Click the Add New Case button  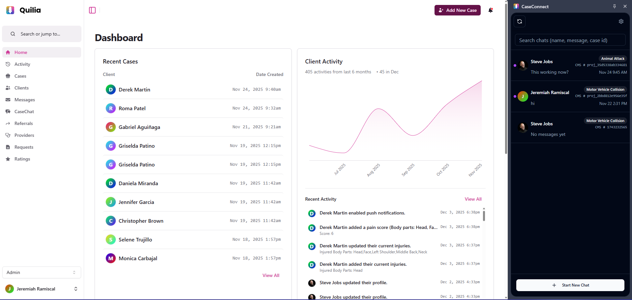457,10
